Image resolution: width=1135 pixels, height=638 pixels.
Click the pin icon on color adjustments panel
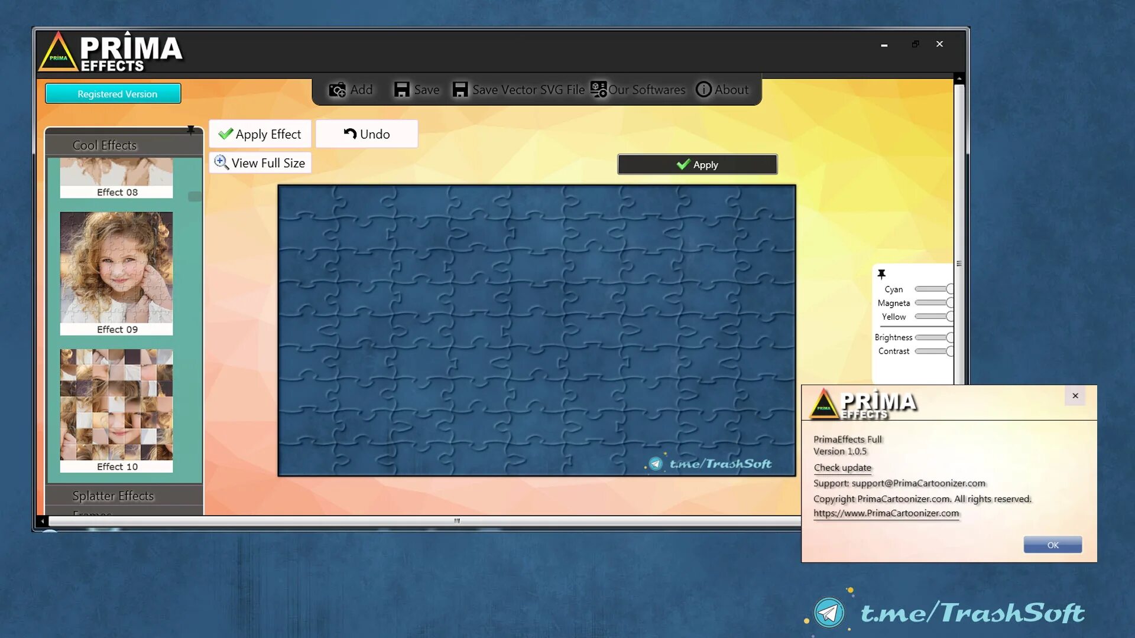click(x=881, y=274)
